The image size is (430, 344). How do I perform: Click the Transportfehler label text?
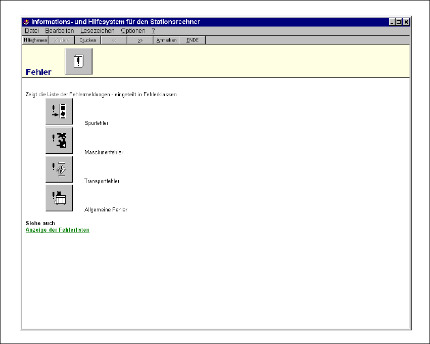pos(102,181)
